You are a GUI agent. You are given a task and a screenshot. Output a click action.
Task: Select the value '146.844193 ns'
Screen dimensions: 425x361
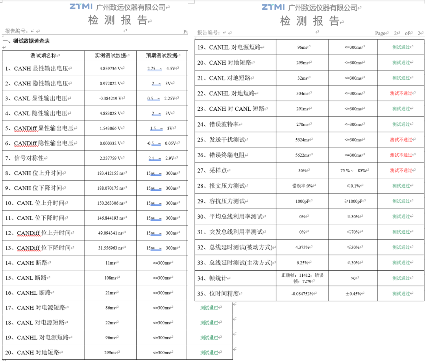(x=110, y=218)
